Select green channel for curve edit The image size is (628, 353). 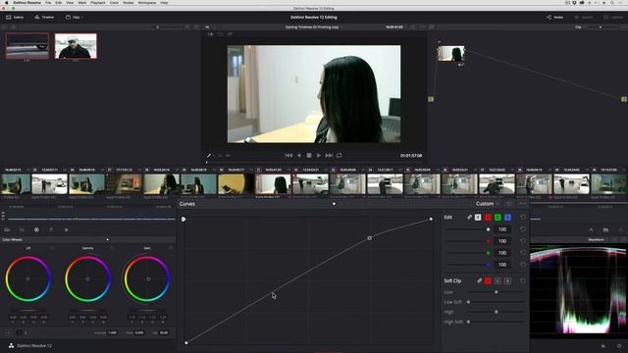[497, 217]
